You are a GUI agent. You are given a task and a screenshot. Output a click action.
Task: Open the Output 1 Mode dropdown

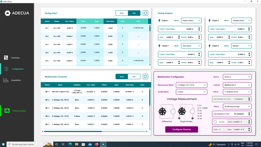191,20
